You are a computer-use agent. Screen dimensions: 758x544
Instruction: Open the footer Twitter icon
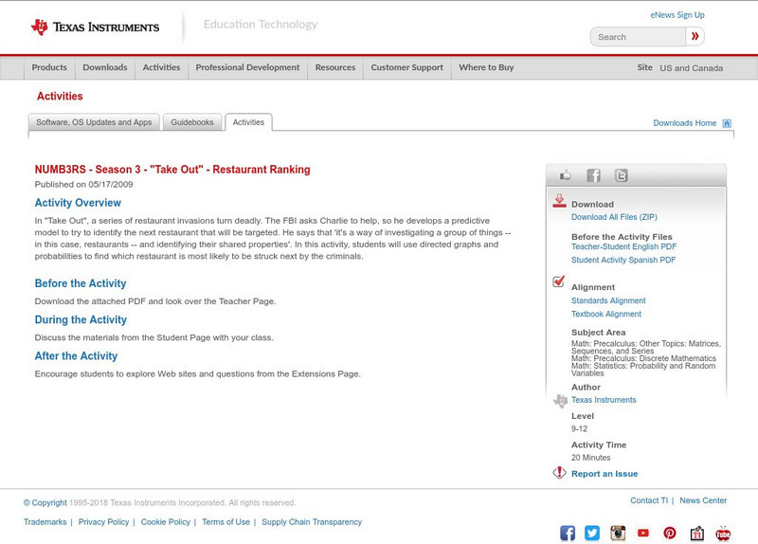592,533
